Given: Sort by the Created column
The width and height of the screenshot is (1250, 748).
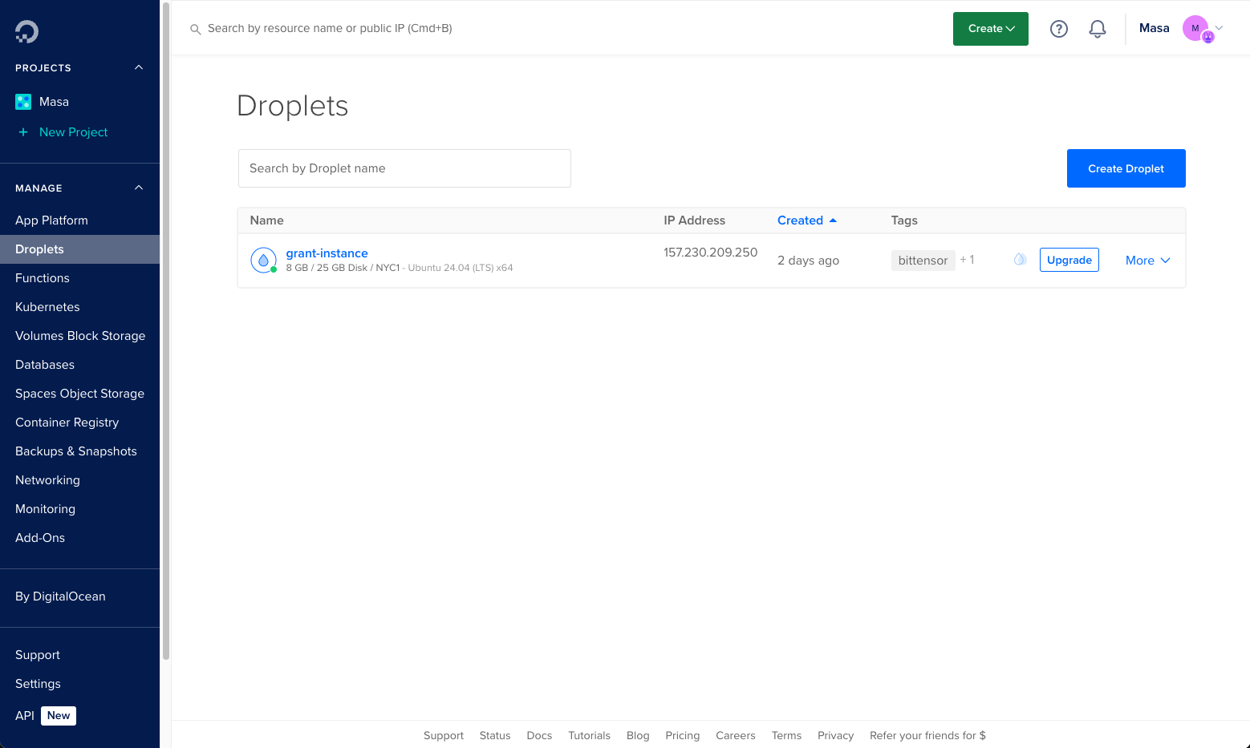Looking at the screenshot, I should [800, 220].
